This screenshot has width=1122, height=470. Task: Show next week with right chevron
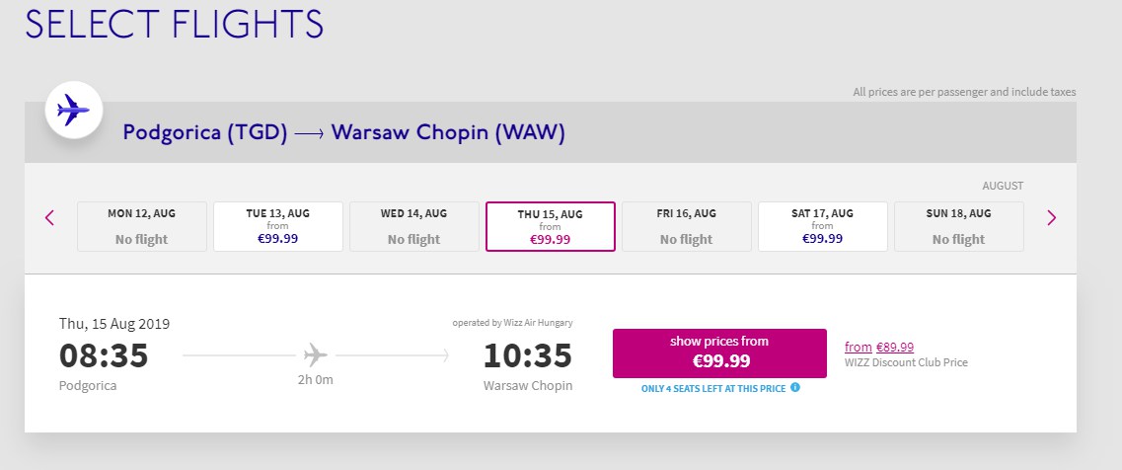(1051, 217)
